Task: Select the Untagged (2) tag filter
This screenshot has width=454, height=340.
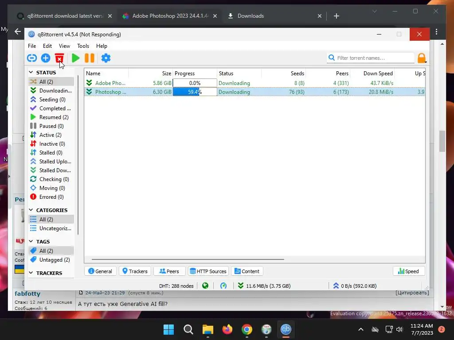Action: coord(51,260)
